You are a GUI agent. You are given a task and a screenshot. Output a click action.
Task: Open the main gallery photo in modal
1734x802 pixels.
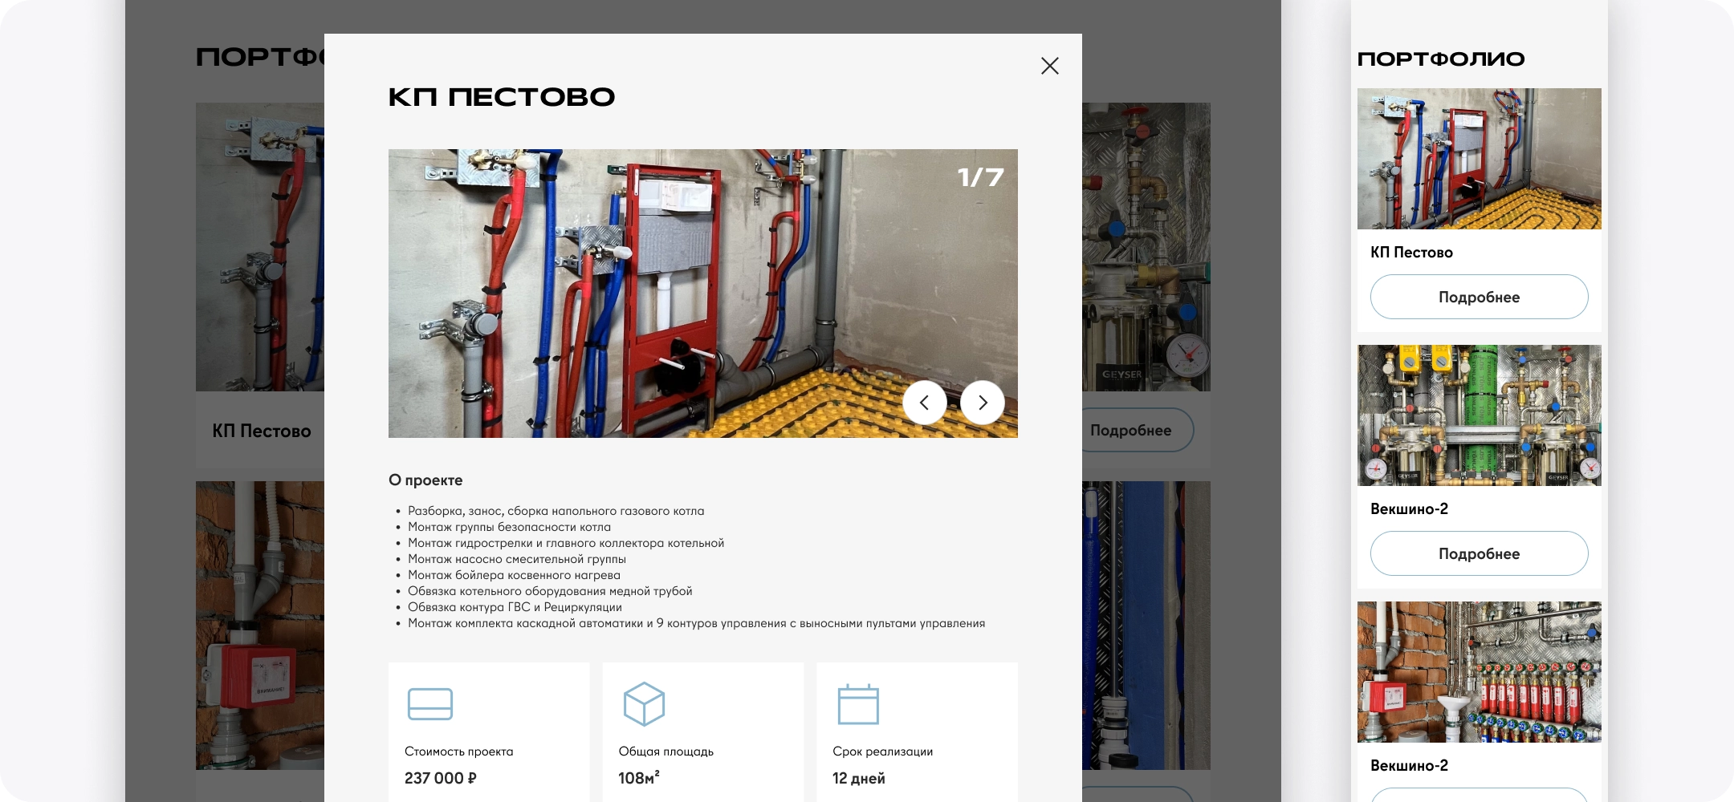[x=703, y=294]
